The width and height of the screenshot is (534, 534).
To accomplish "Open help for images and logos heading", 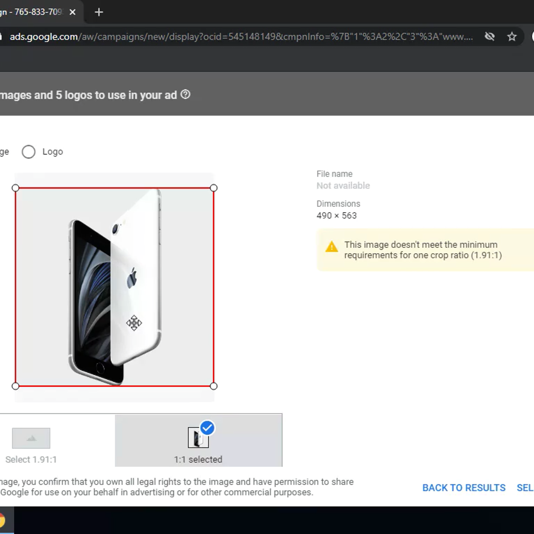I will coord(186,94).
